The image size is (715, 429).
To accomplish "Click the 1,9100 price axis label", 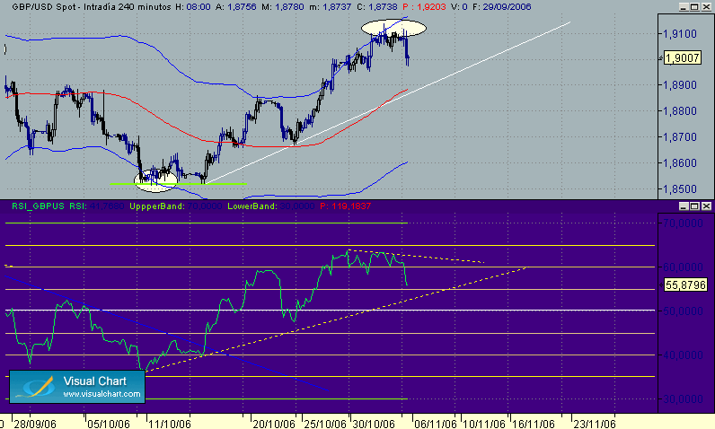I will click(x=680, y=34).
